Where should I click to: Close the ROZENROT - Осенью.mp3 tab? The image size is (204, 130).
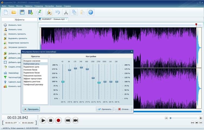click(66, 19)
